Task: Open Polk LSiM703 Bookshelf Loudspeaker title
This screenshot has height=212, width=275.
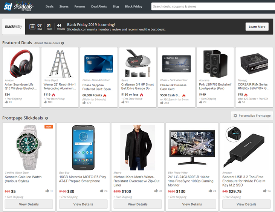Action: (x=215, y=86)
